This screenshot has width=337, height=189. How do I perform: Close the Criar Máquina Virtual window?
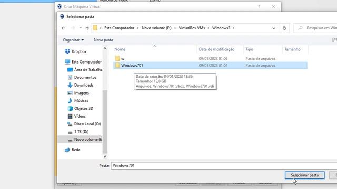[273, 6]
